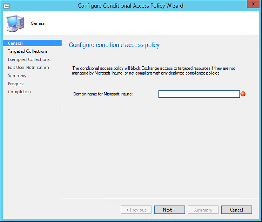Select the Progress step in sidebar

click(x=16, y=84)
